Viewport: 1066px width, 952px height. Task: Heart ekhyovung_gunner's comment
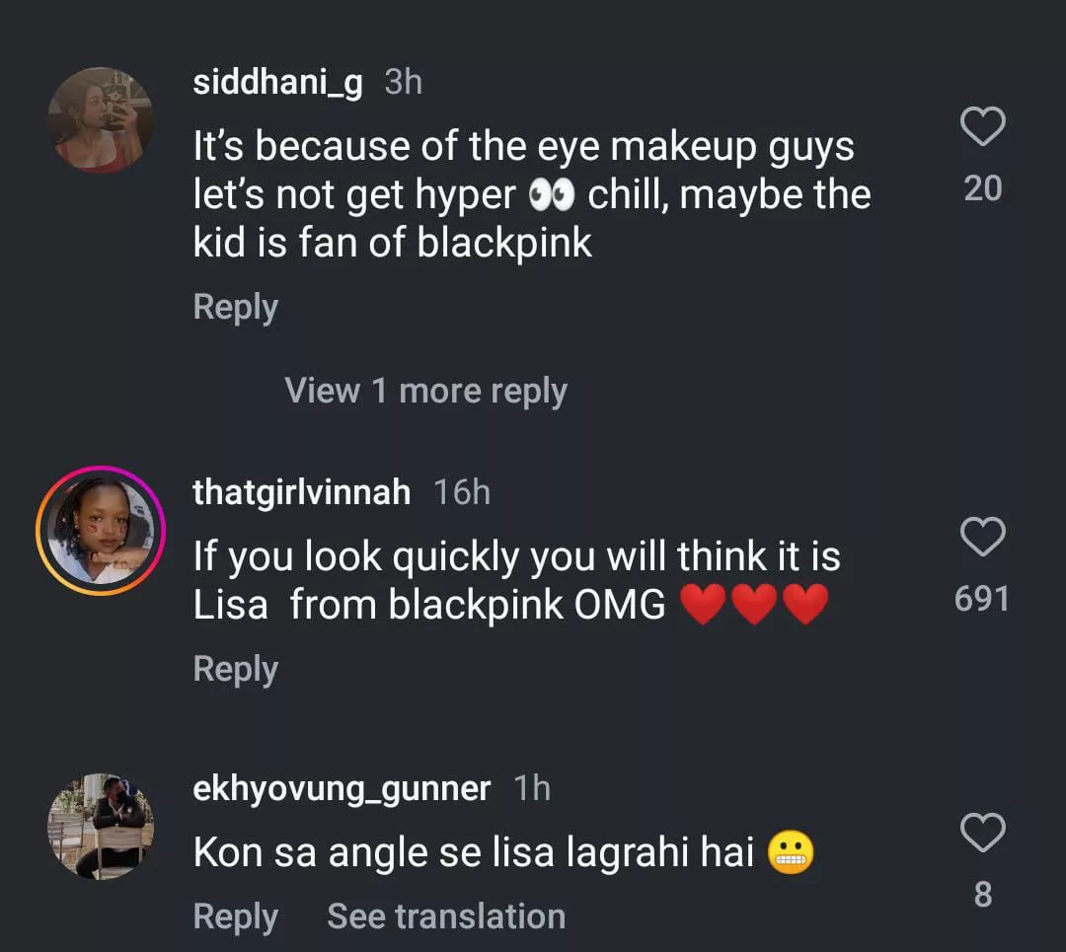pos(982,834)
